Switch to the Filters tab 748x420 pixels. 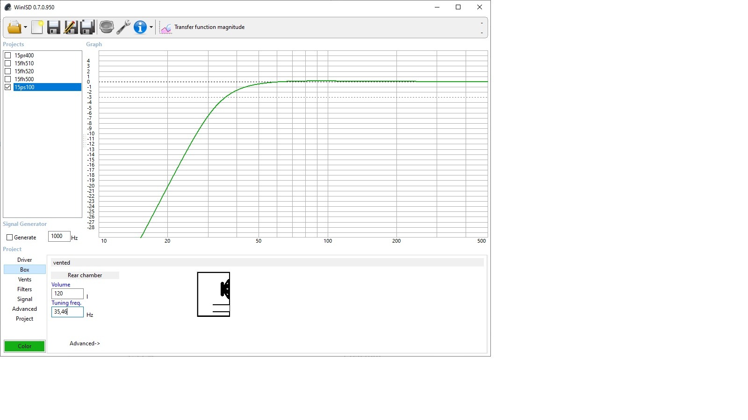tap(25, 289)
